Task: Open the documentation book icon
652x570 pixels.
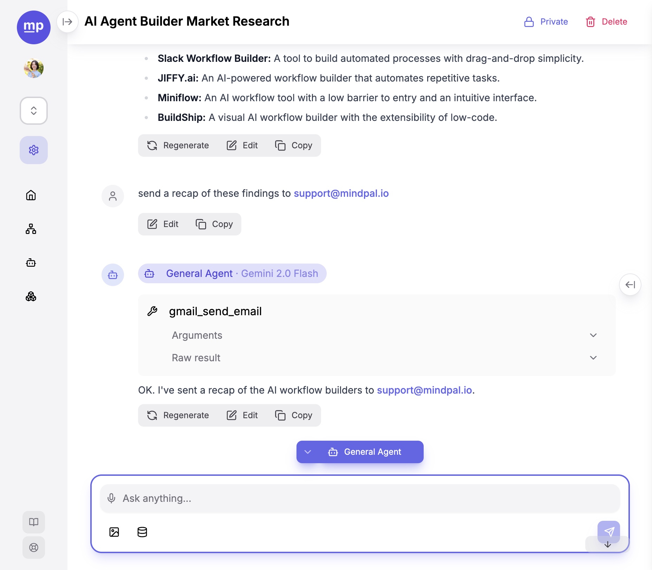Action: tap(34, 522)
